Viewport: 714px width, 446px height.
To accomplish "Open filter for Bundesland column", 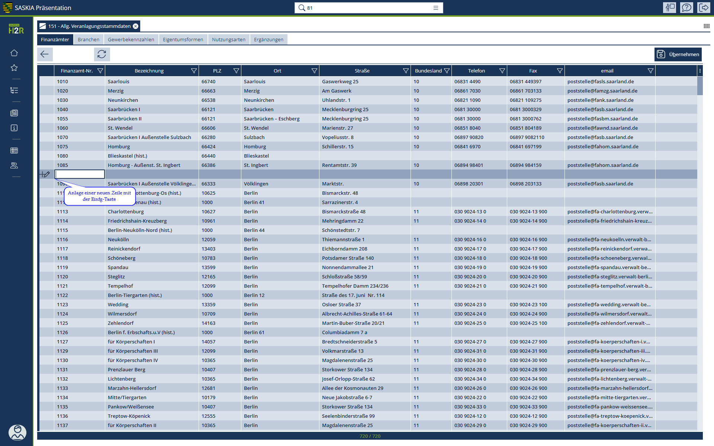I will pyautogui.click(x=447, y=71).
